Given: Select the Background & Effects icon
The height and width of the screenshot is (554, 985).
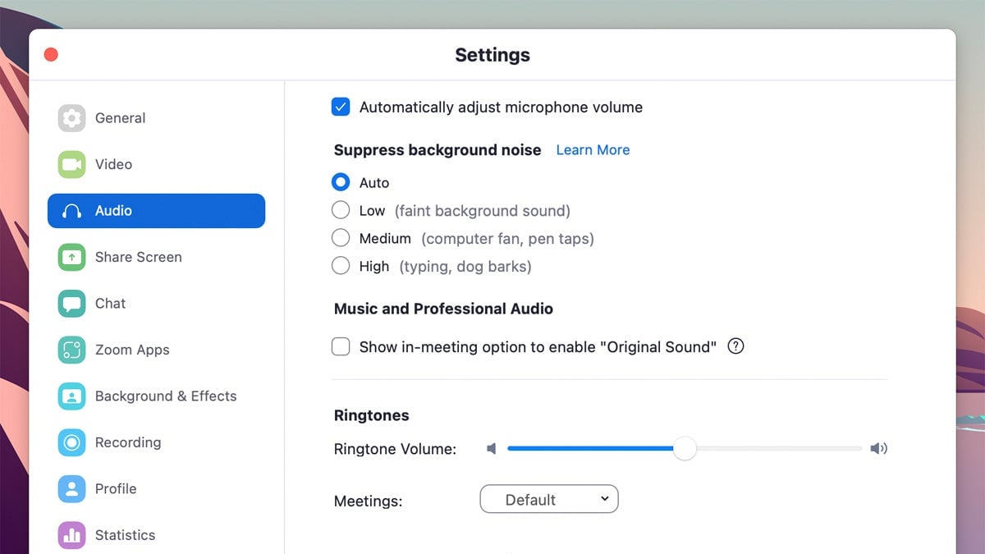Looking at the screenshot, I should tap(71, 396).
